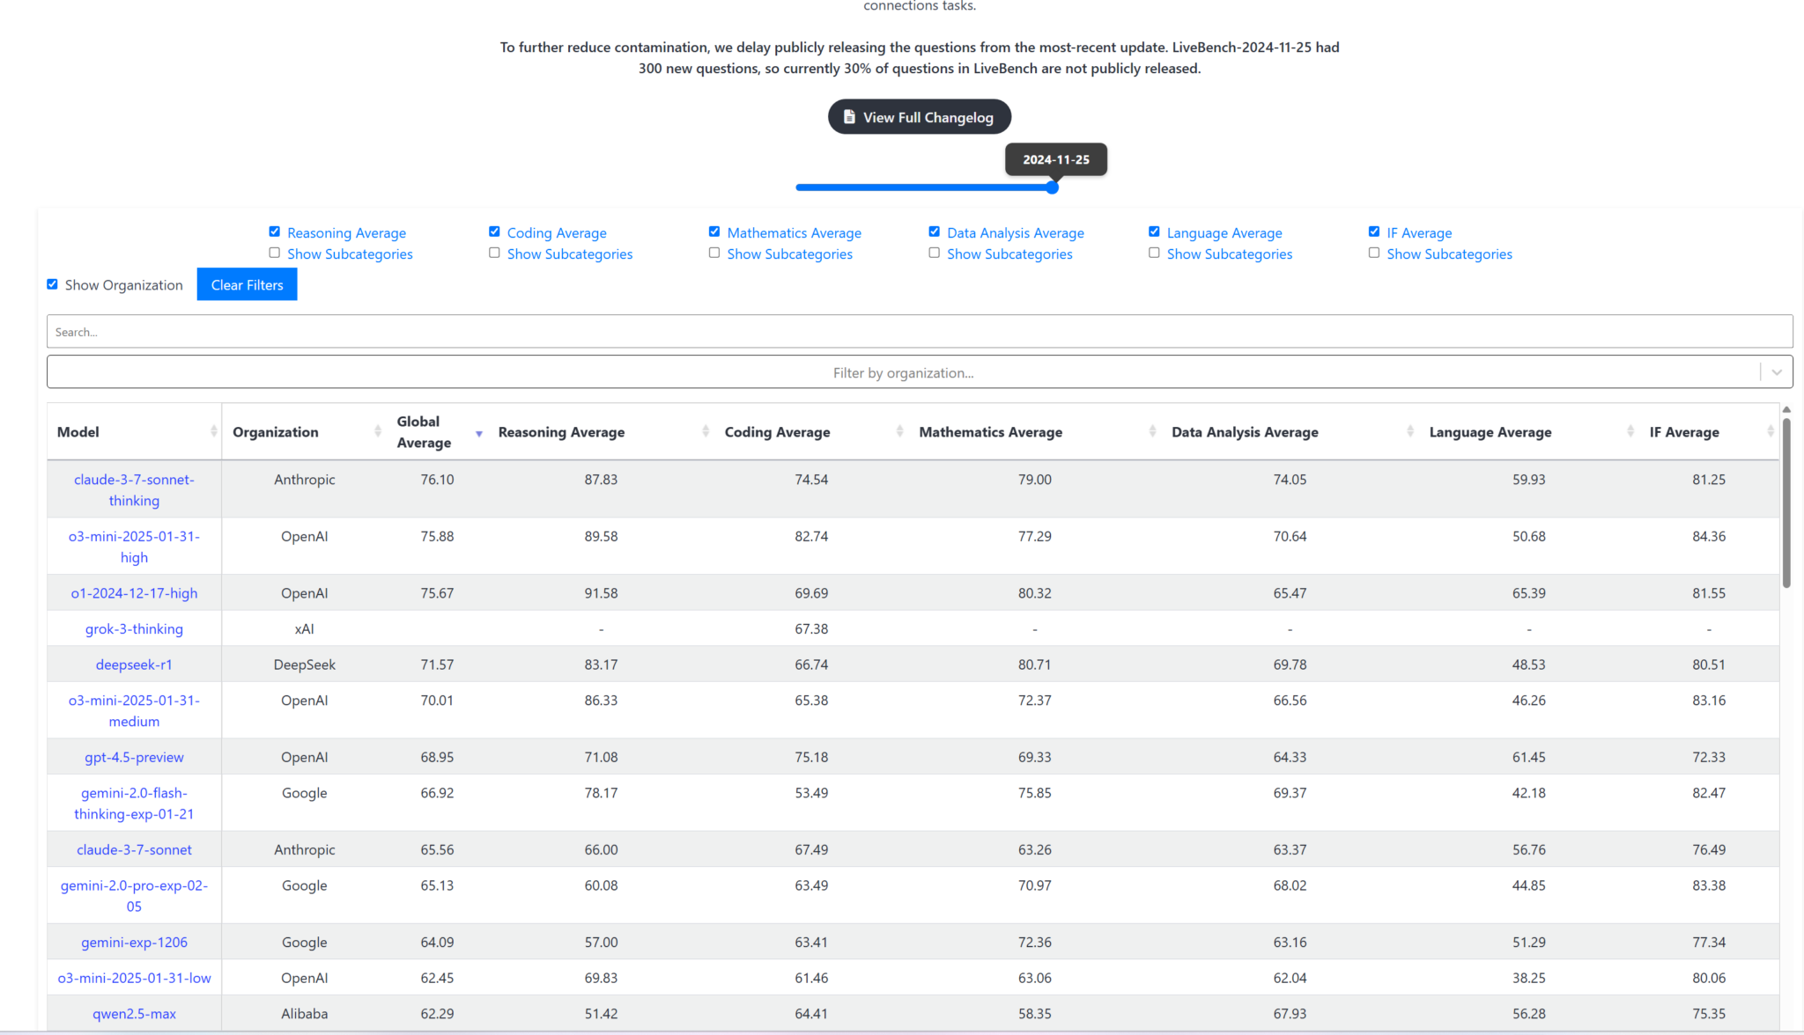Sort by the Reasoning Average arrows icon
The image size is (1804, 1035).
click(x=706, y=431)
